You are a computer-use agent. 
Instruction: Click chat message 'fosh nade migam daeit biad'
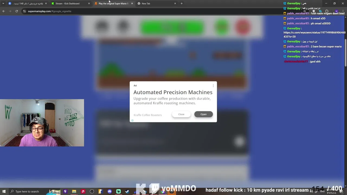pos(327,14)
